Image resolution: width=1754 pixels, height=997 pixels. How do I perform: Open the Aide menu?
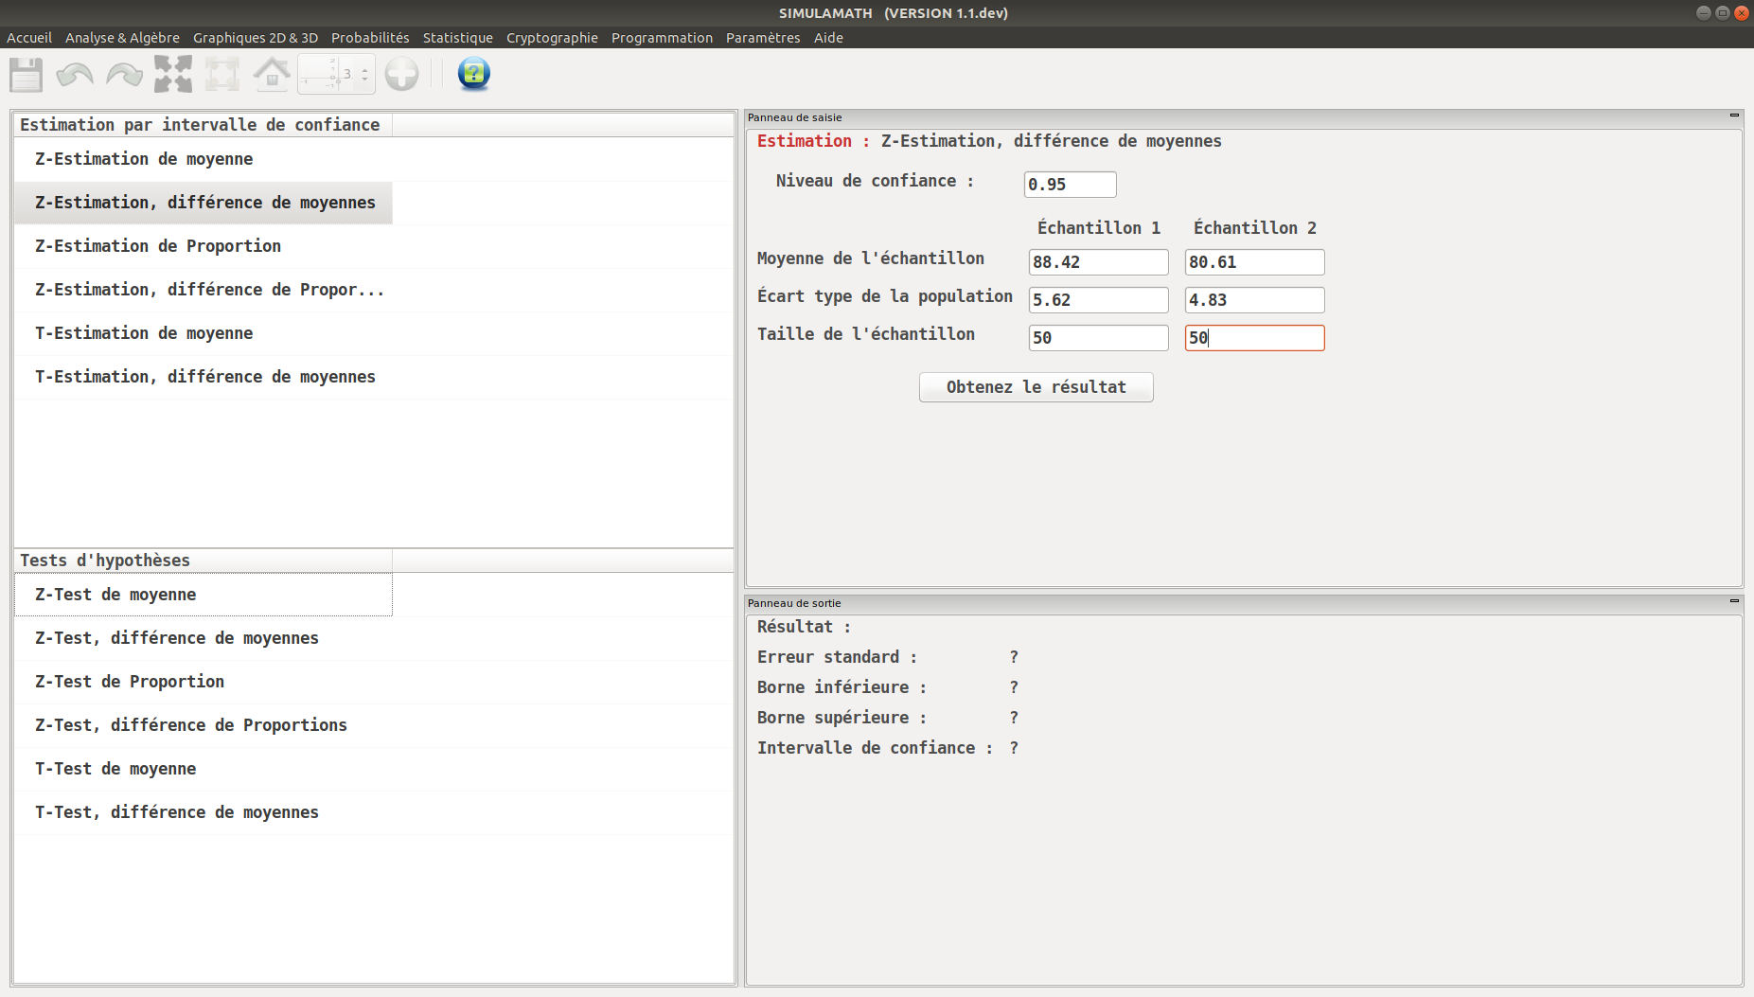[828, 38]
